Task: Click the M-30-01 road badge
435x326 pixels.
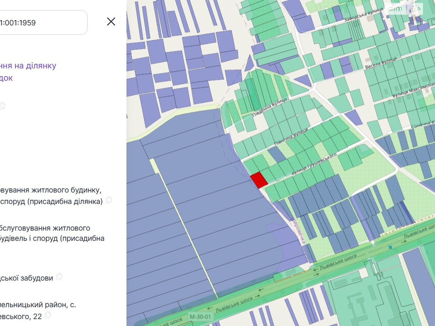Action: pyautogui.click(x=200, y=316)
